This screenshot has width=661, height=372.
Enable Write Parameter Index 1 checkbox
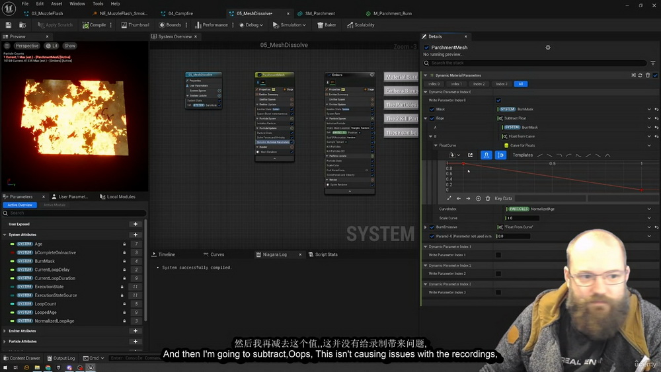pos(498,255)
